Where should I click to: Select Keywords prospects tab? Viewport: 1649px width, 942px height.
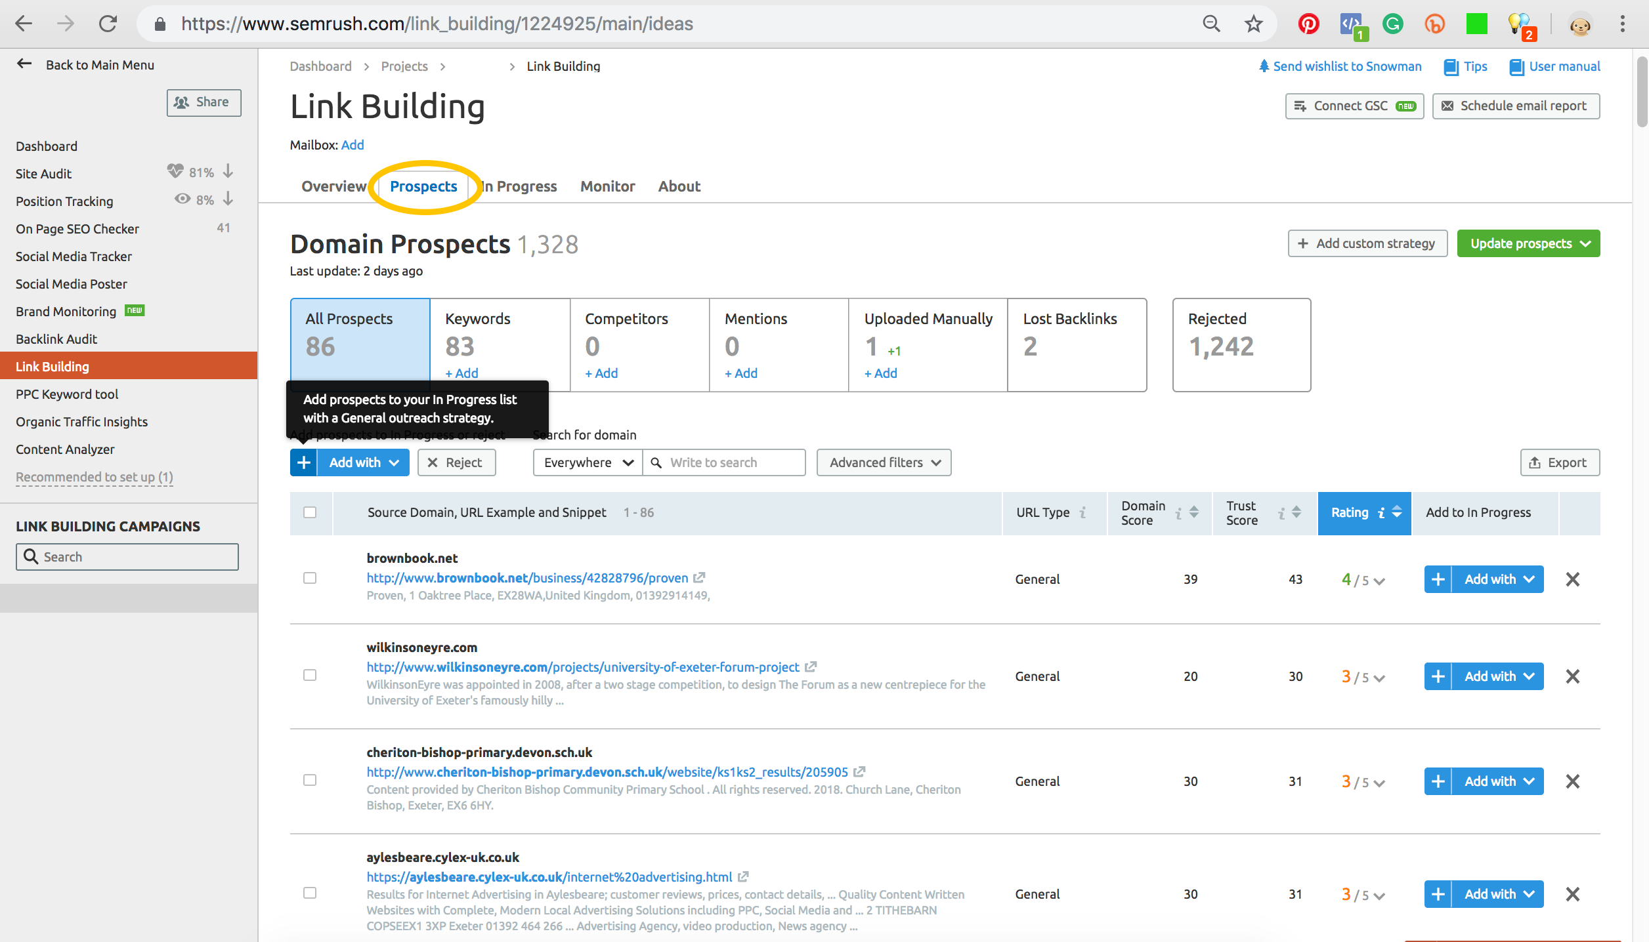[x=500, y=345]
